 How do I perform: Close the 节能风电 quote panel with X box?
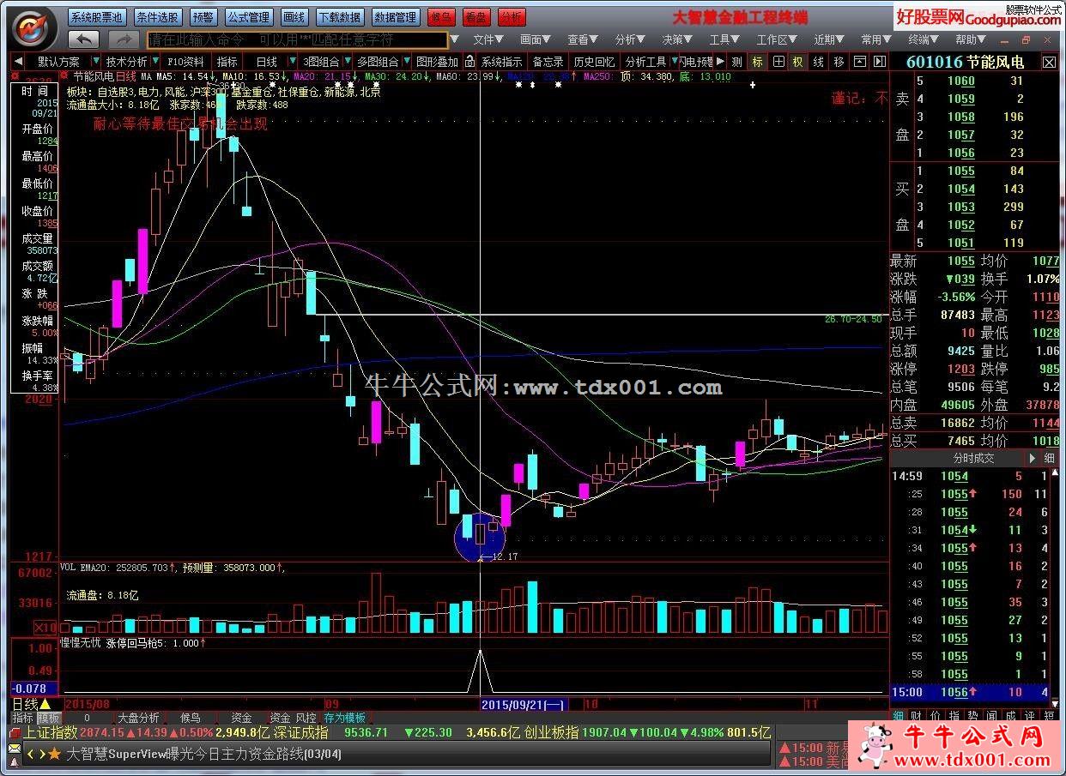coord(1049,62)
